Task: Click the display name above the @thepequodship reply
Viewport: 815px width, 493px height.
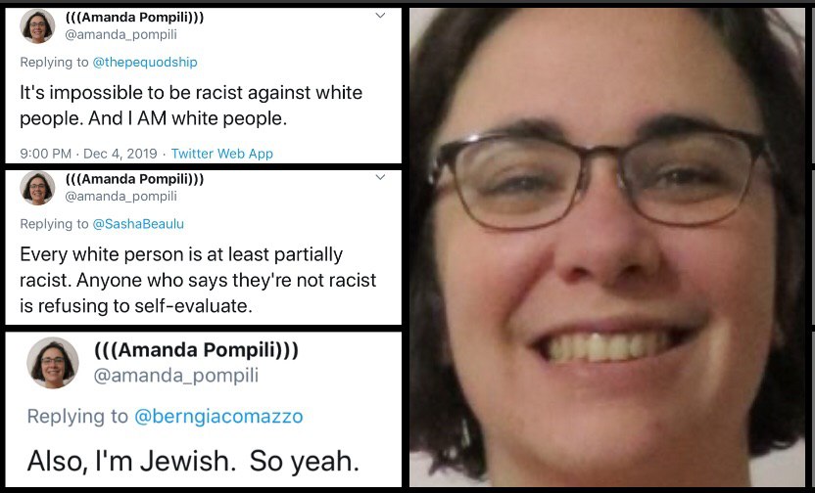Action: (x=134, y=18)
